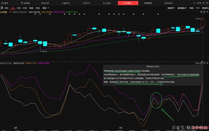Click the white BIAS1 value label

pos(19,63)
